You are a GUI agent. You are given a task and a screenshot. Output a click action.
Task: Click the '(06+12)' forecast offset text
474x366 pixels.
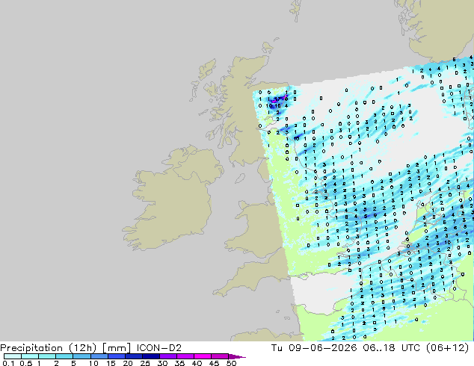point(447,348)
